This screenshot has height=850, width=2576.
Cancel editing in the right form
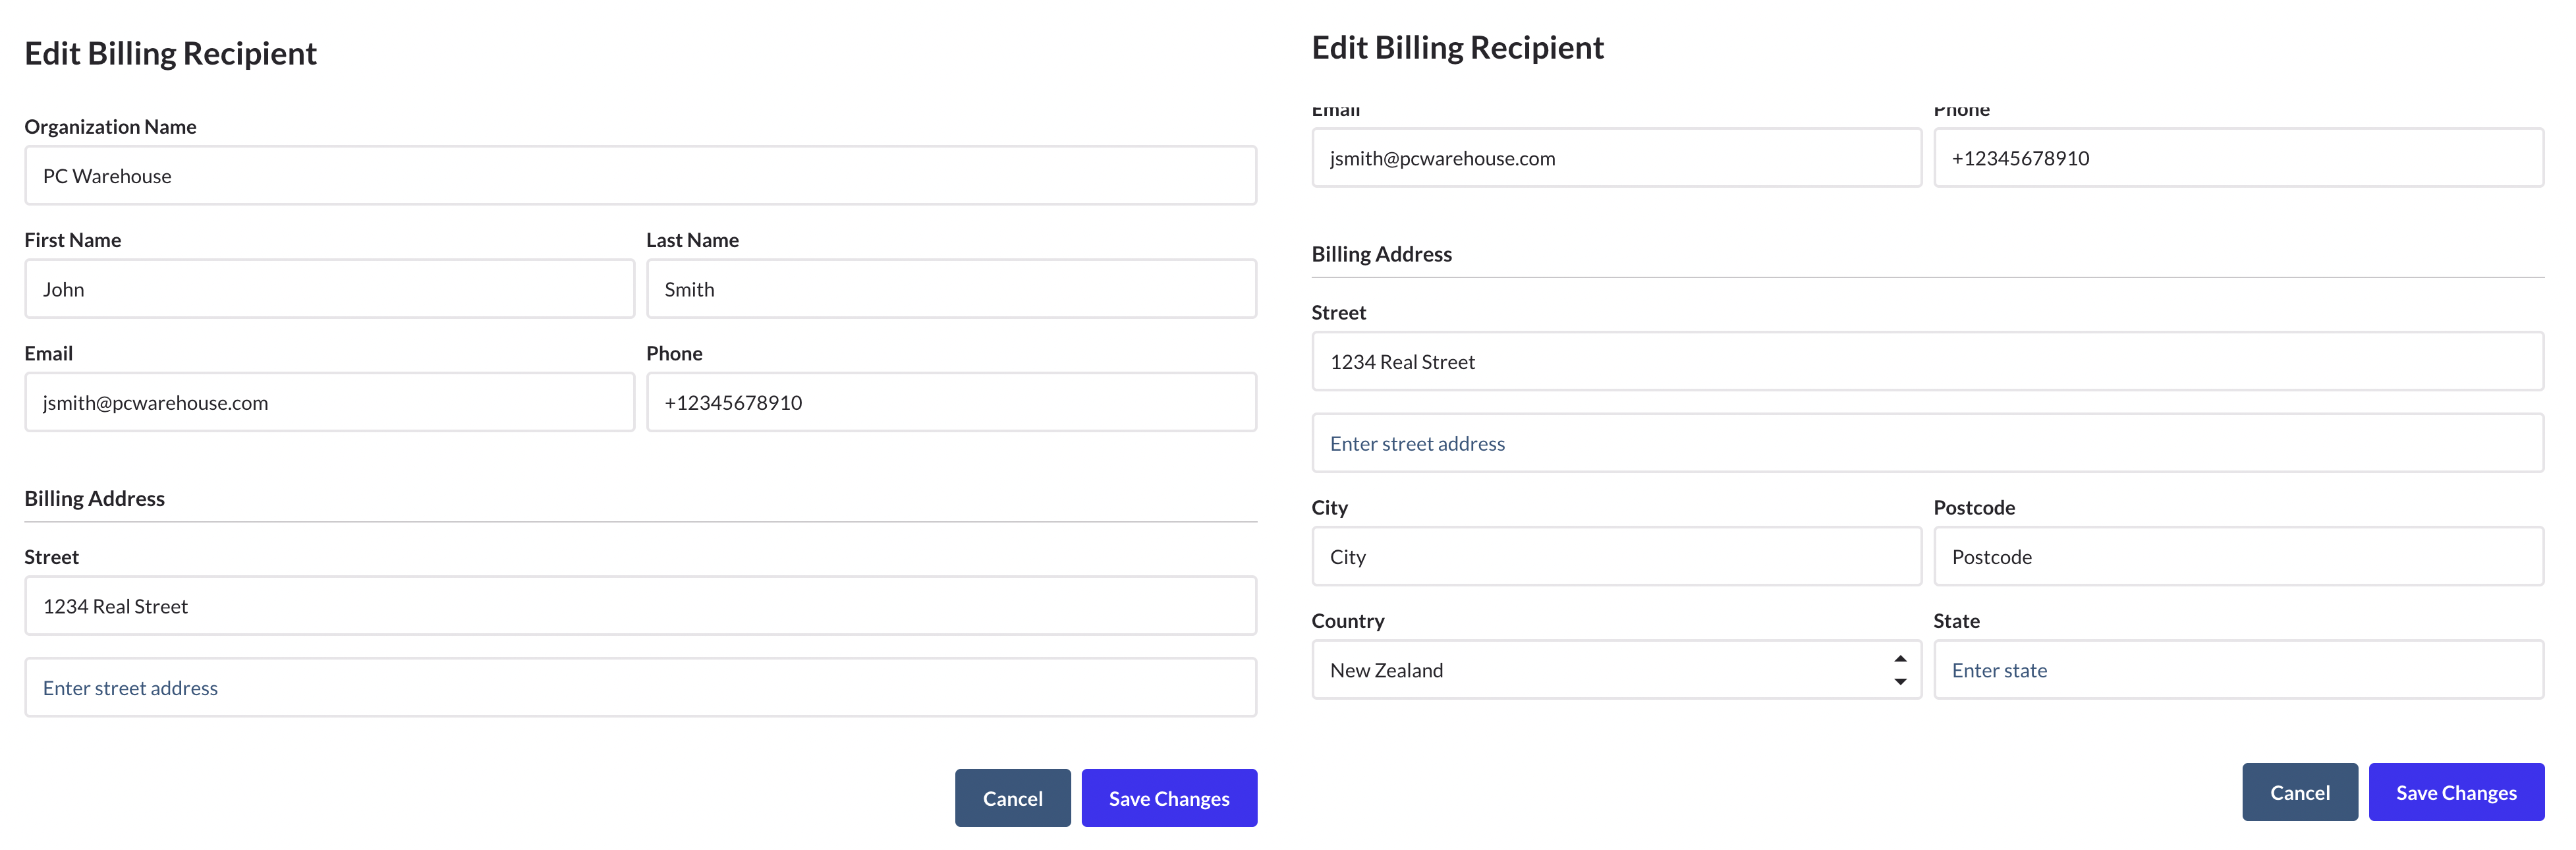(2299, 792)
